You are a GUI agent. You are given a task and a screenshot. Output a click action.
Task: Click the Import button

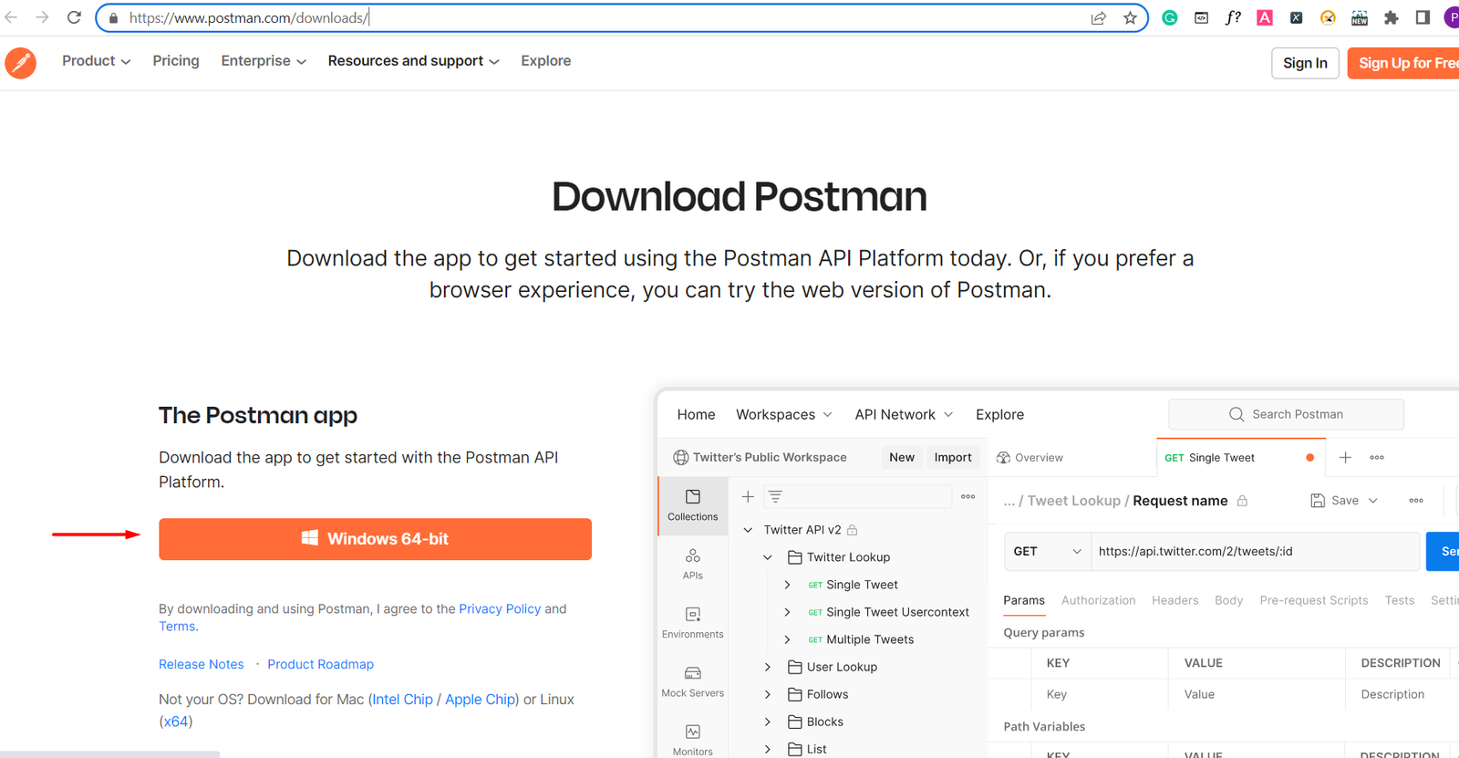(x=953, y=457)
